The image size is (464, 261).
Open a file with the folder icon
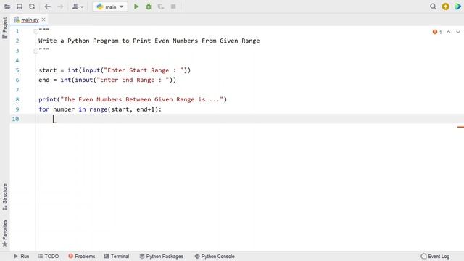7,7
